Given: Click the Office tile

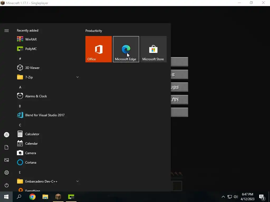Looking at the screenshot, I should pyautogui.click(x=99, y=49).
